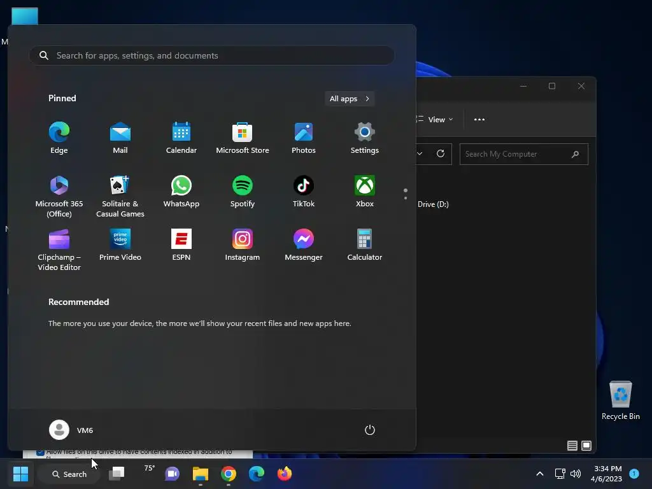Image resolution: width=652 pixels, height=489 pixels.
Task: Open the Calculator app
Action: 365,245
